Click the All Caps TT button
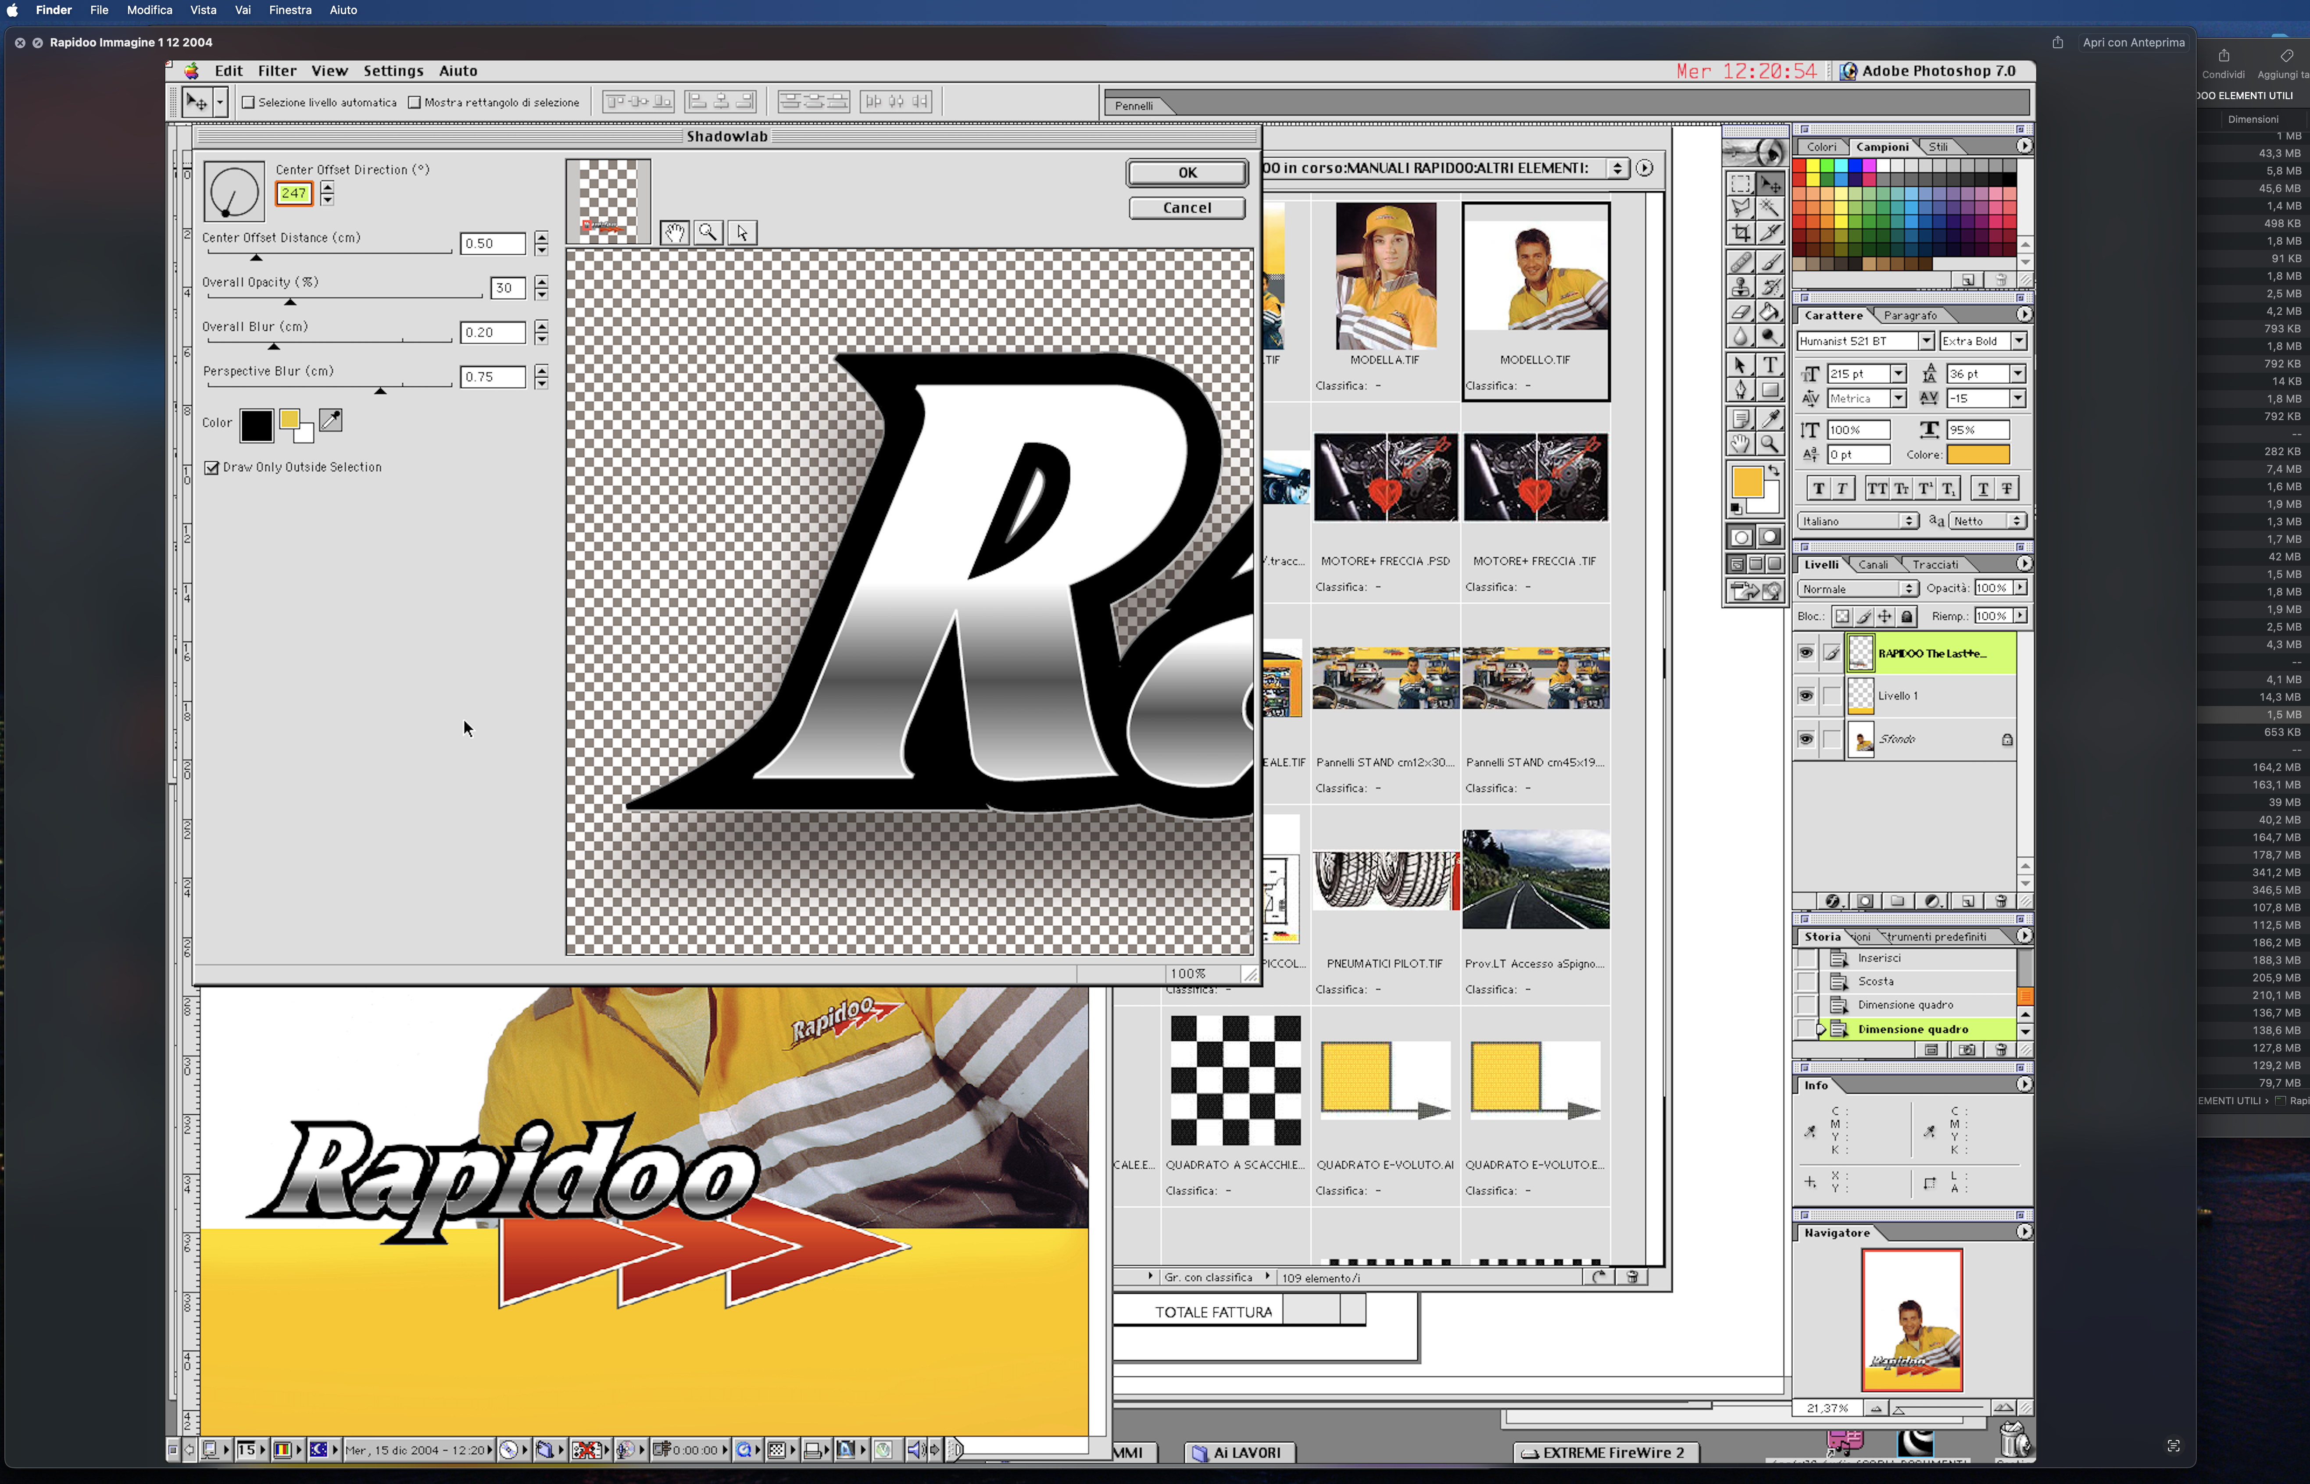The image size is (2310, 1484). point(1877,489)
